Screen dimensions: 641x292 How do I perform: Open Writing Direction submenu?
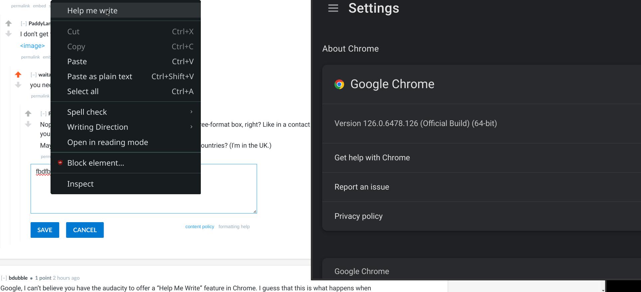(126, 127)
